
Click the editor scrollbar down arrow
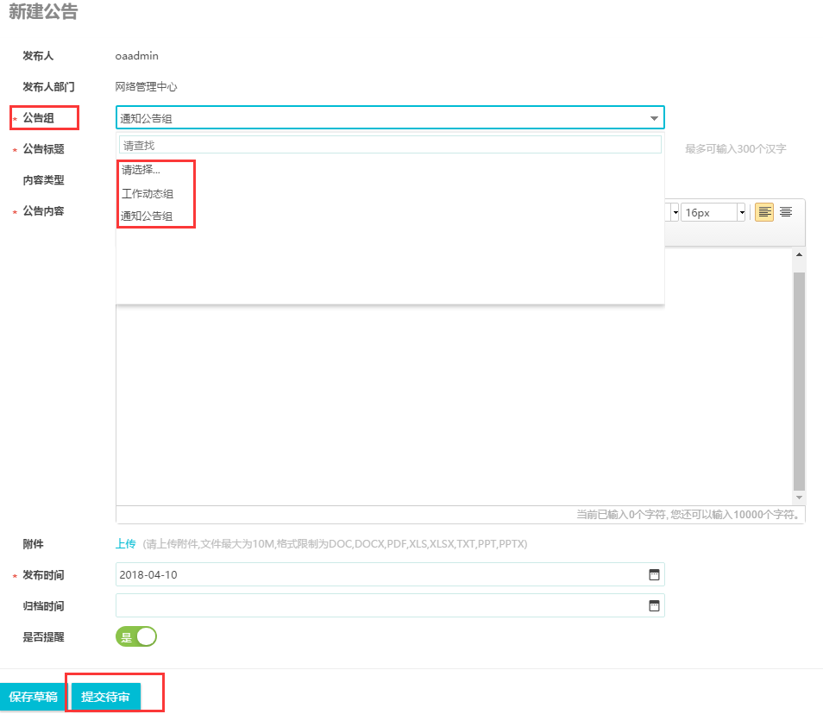click(x=799, y=498)
